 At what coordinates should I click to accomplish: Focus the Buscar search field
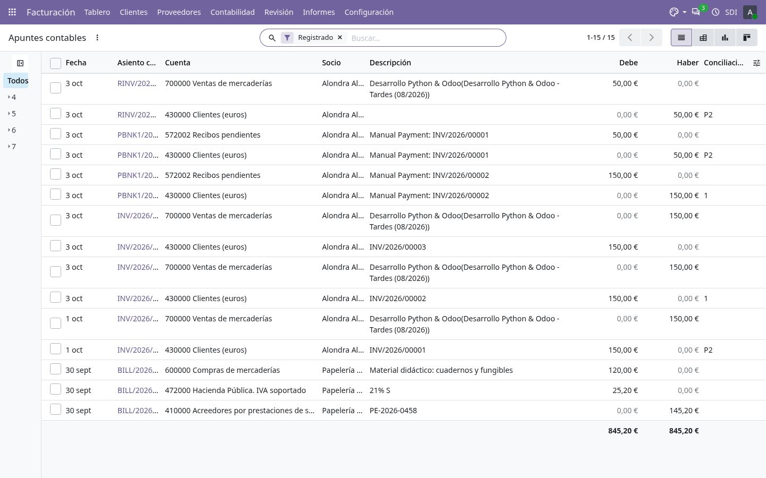[x=426, y=38]
